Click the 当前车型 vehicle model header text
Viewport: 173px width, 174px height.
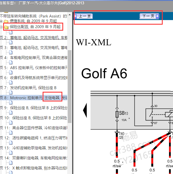tap(42, 3)
